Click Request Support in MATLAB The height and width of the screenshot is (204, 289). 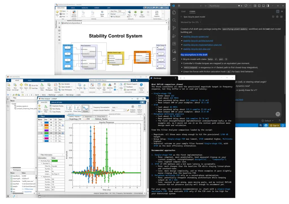coord(130,84)
